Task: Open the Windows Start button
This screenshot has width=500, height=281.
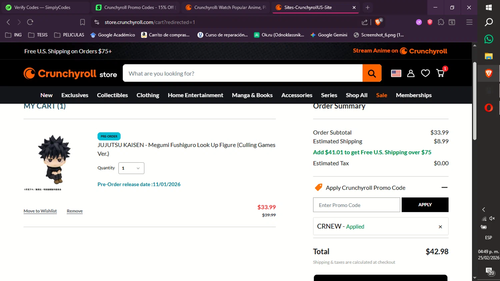Action: click(489, 7)
